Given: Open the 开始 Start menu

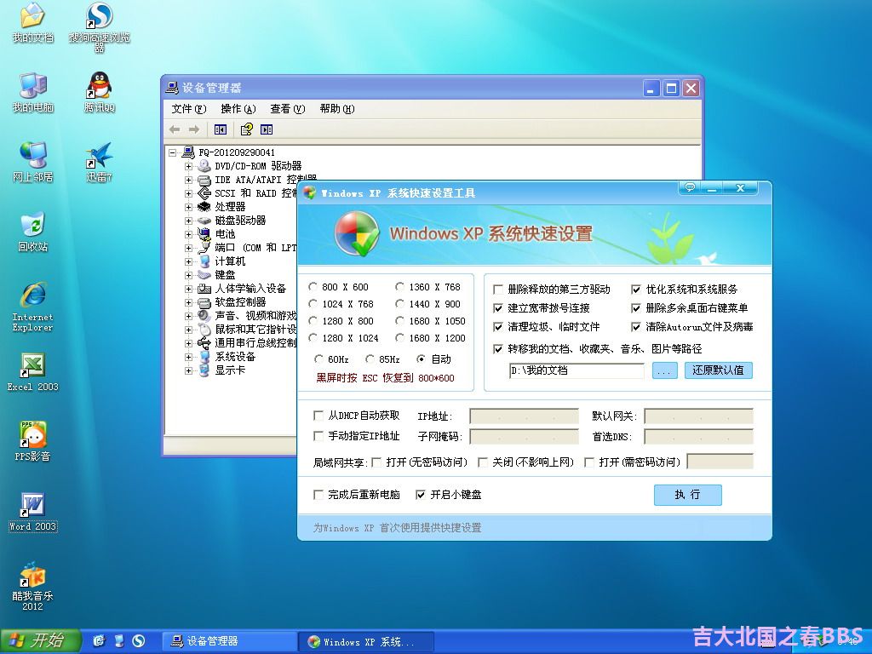Looking at the screenshot, I should pyautogui.click(x=41, y=641).
